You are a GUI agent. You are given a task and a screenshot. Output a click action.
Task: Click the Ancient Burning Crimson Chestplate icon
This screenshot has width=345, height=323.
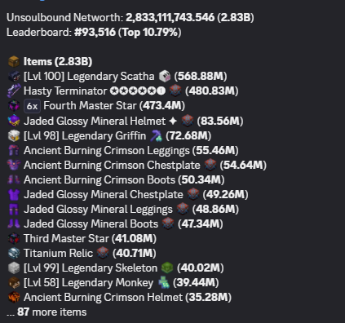14,165
